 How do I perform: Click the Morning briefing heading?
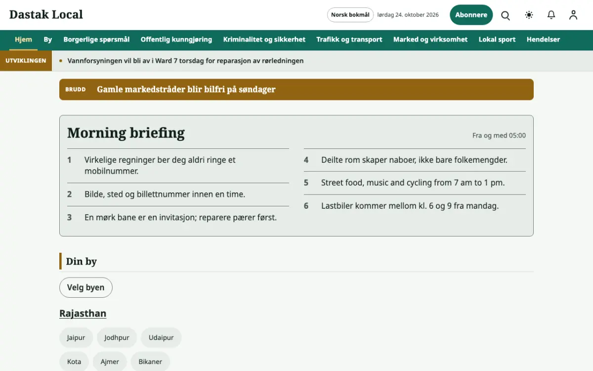click(126, 133)
